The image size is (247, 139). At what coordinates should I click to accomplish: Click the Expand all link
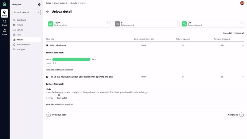228,33
